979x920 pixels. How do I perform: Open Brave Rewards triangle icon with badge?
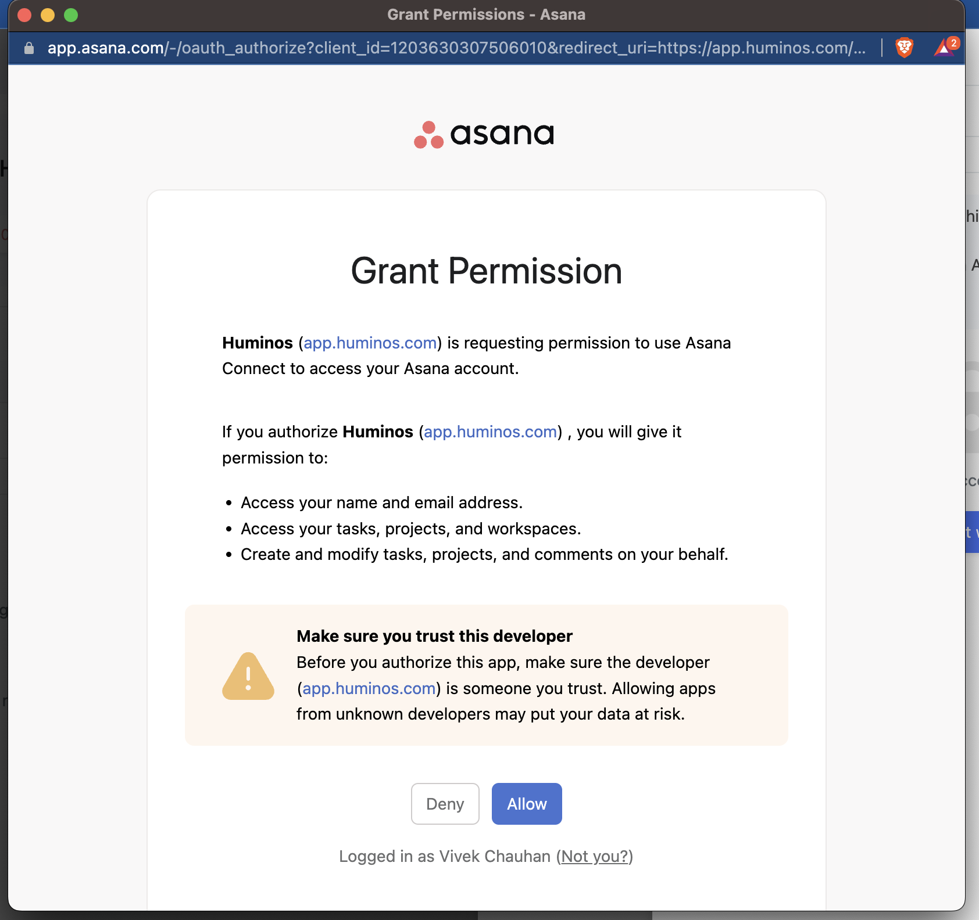946,46
